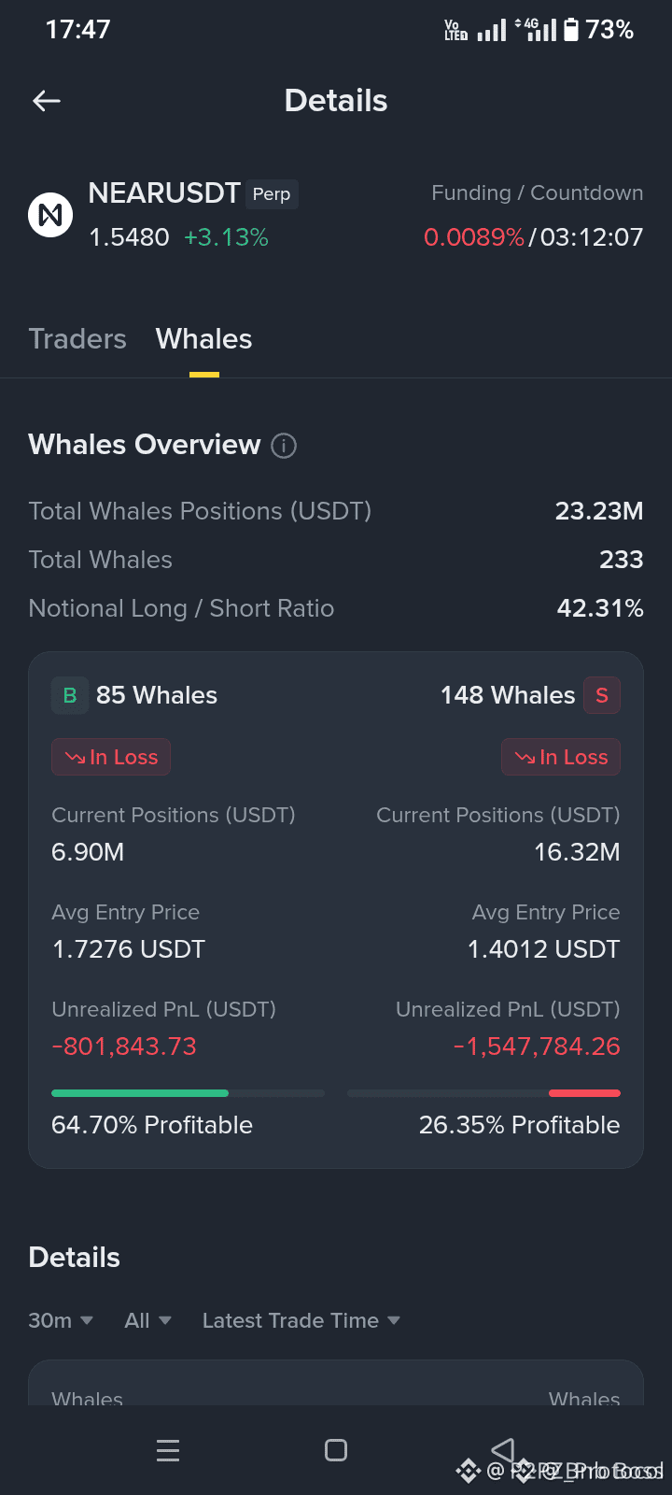Tap the green 64.70% profitable bar
This screenshot has height=1495, width=672.
click(x=140, y=1093)
